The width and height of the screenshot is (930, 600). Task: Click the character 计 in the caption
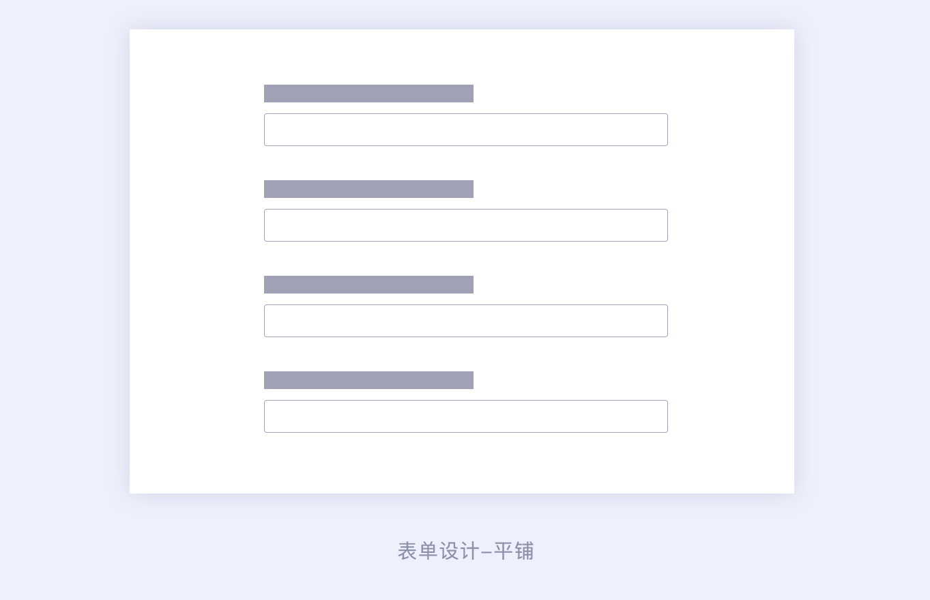[469, 551]
